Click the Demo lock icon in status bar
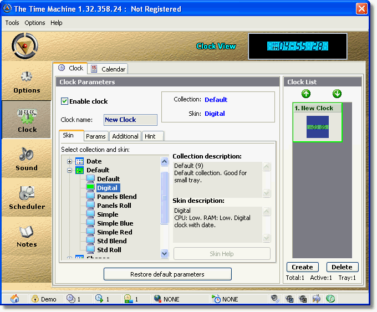Image resolution: width=377 pixels, height=312 pixels. pyautogui.click(x=35, y=299)
